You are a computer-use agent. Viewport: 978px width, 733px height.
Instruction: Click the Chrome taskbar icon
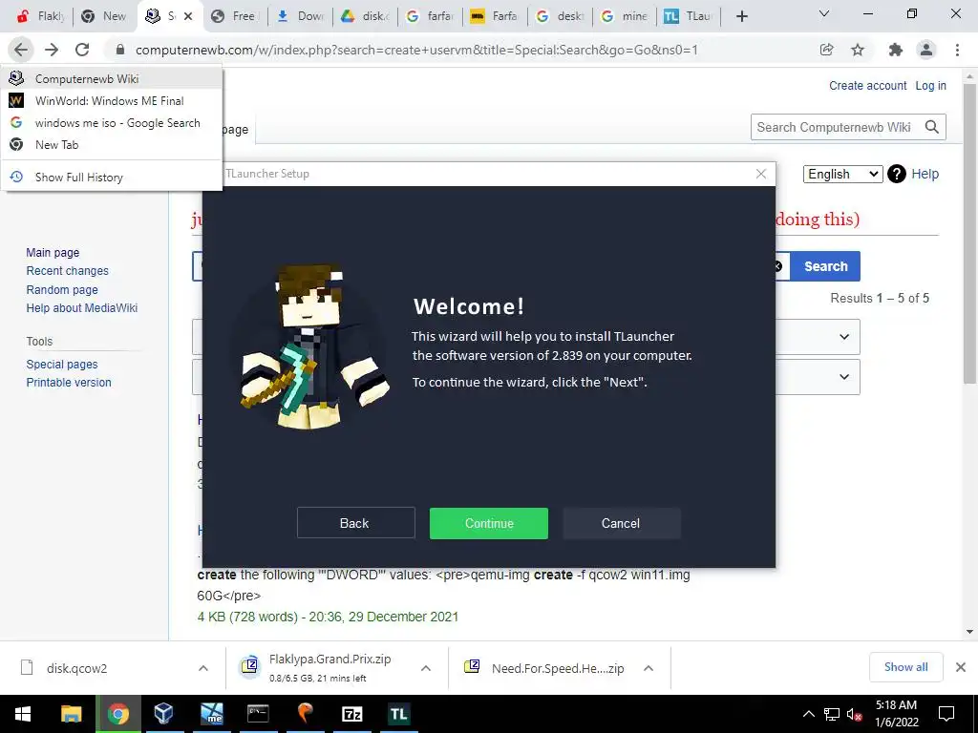[117, 714]
